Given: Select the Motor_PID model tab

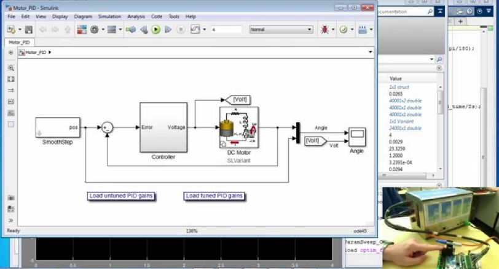Looking at the screenshot, I should [19, 42].
